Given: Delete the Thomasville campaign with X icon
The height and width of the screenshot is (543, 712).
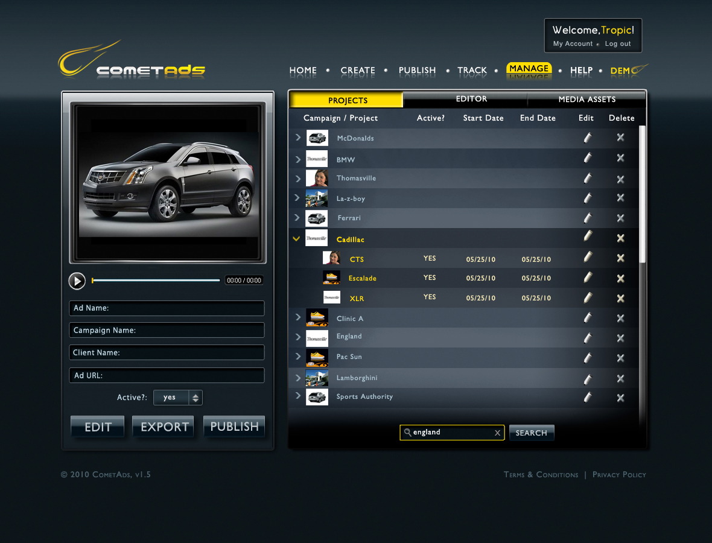Looking at the screenshot, I should coord(620,179).
